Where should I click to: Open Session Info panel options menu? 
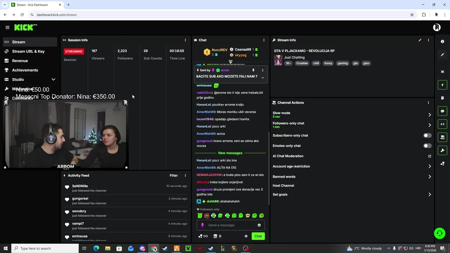pos(185,40)
